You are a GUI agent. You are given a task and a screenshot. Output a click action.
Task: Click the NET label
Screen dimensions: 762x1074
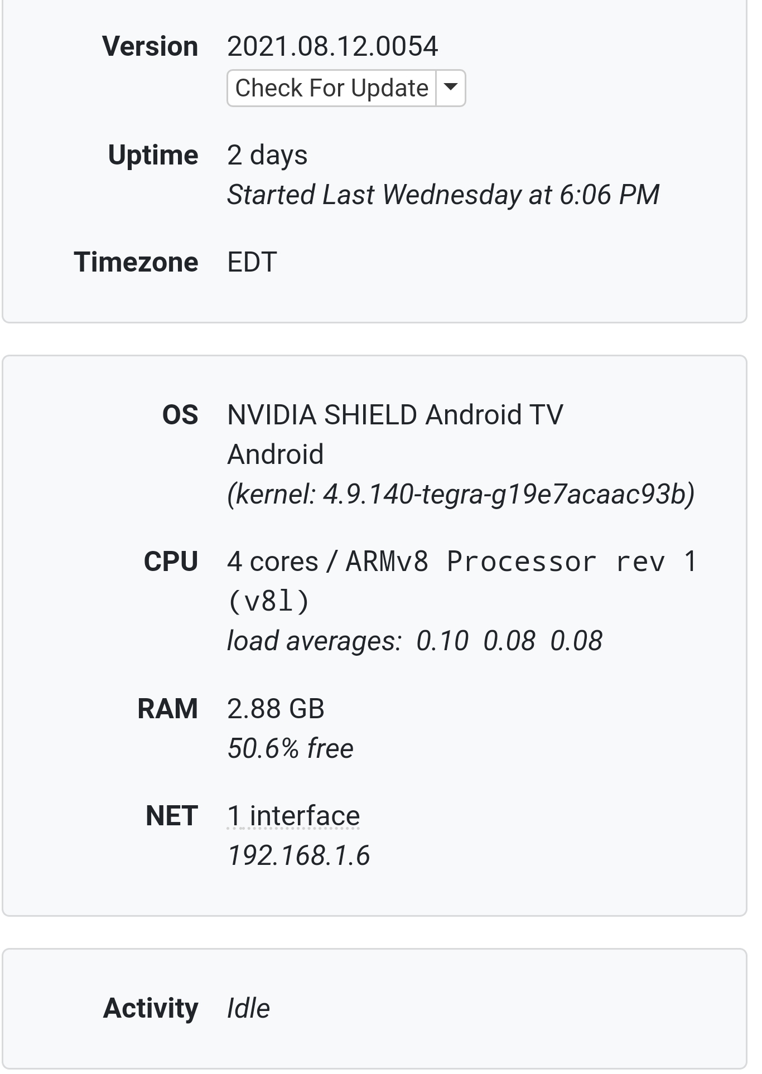[x=171, y=816]
